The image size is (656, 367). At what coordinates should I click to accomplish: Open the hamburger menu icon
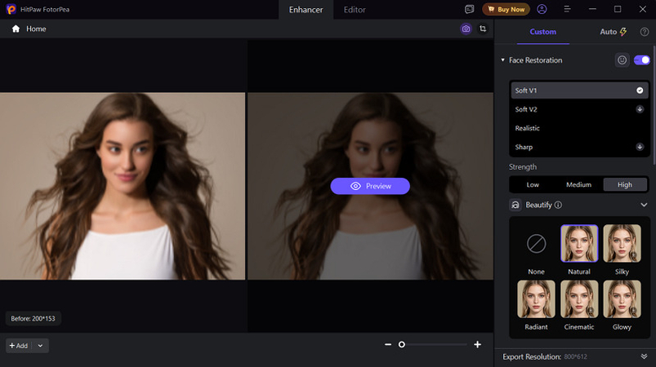tap(567, 9)
